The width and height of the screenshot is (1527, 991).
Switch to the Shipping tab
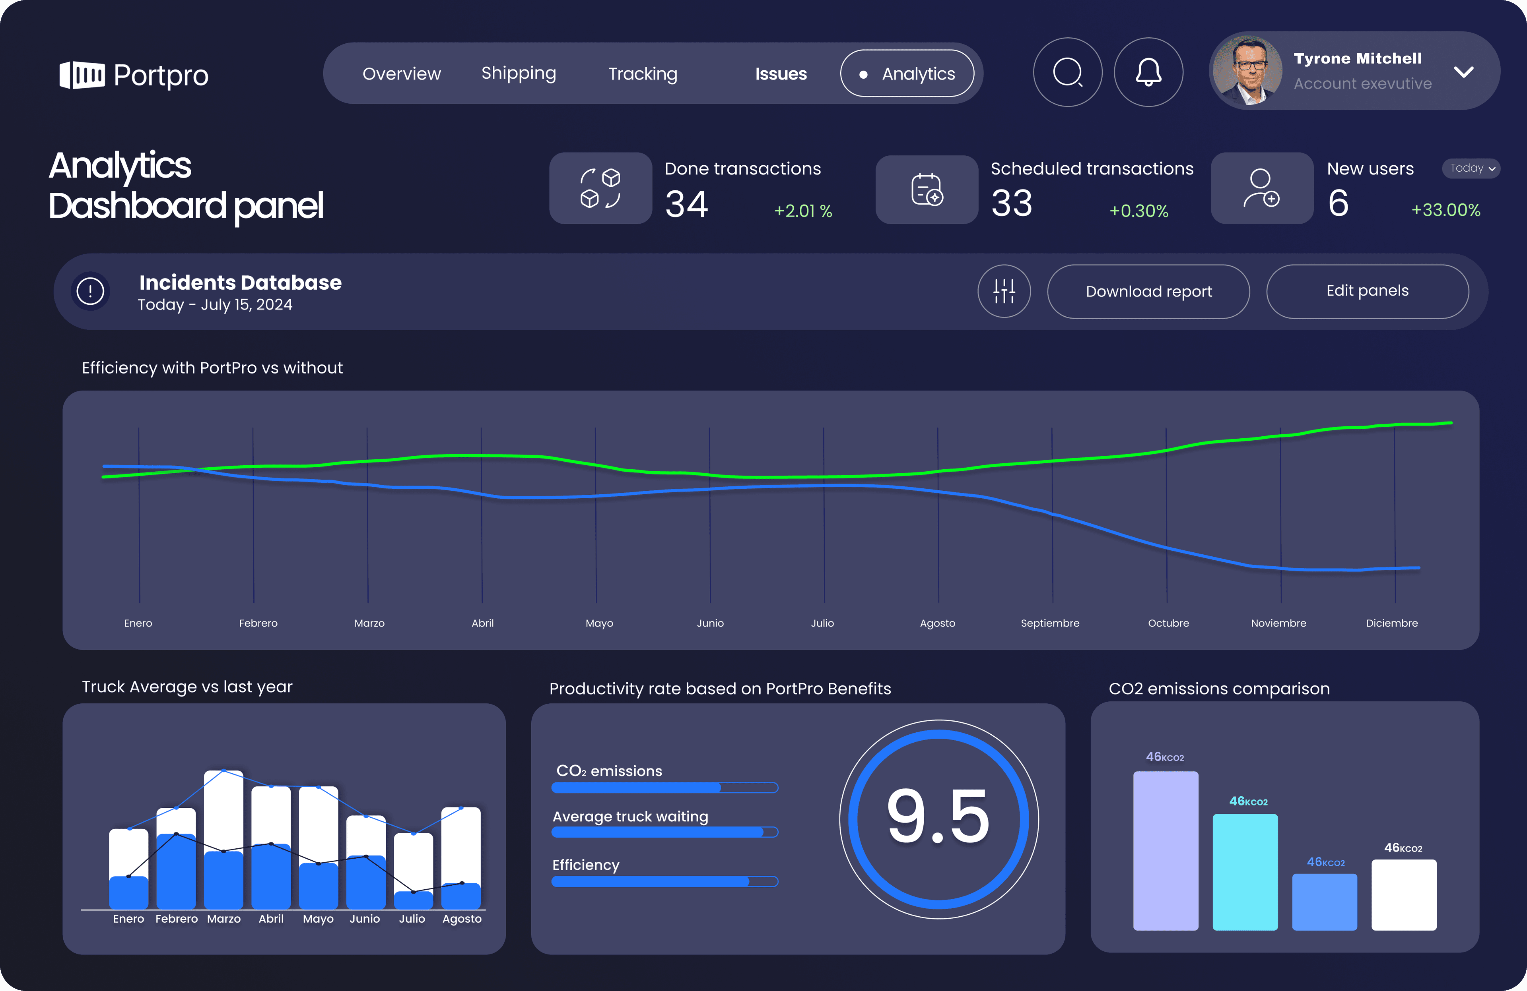pos(519,74)
